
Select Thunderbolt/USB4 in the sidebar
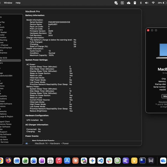coord(6,76)
